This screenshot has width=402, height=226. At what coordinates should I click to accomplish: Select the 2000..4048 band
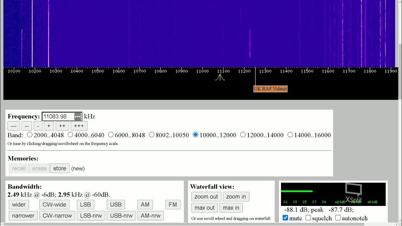tap(30, 135)
